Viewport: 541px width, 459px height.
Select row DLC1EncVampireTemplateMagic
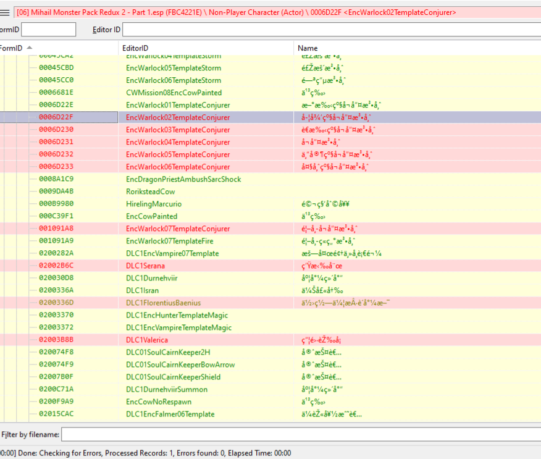pyautogui.click(x=270, y=327)
